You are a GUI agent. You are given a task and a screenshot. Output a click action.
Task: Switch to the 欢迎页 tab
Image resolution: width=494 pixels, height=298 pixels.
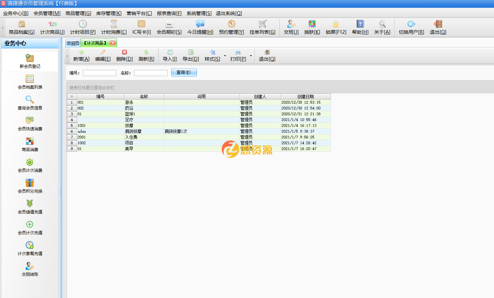tap(73, 43)
